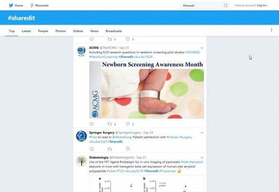Retweet the Springer Surgery tweet
The height and width of the screenshot is (192, 279).
tap(110, 149)
